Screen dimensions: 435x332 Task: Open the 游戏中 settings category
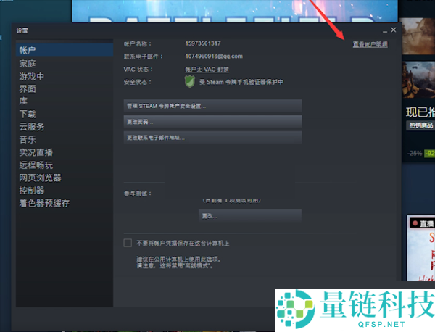point(32,76)
